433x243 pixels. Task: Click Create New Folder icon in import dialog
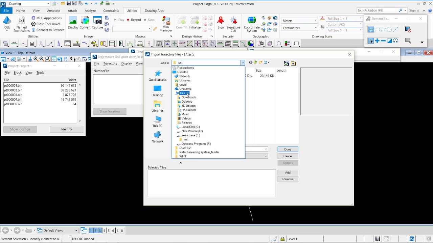coord(260,62)
